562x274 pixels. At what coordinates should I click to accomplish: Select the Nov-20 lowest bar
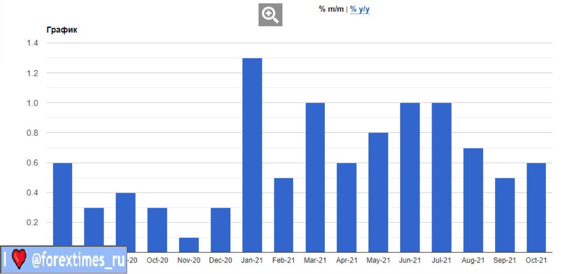pyautogui.click(x=189, y=245)
